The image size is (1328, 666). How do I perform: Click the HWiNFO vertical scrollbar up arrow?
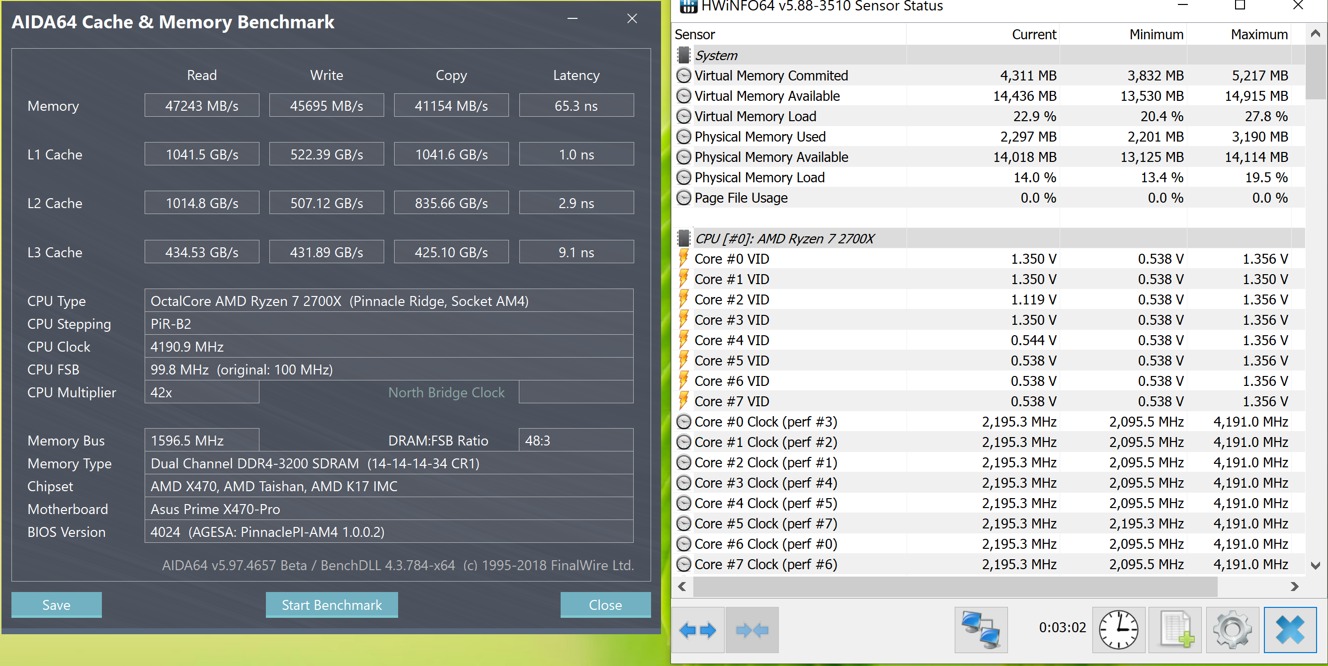coord(1315,34)
